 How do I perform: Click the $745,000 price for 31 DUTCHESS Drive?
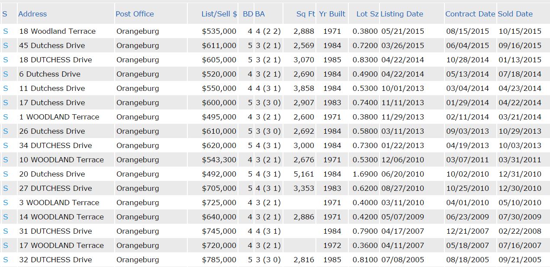coord(219,231)
